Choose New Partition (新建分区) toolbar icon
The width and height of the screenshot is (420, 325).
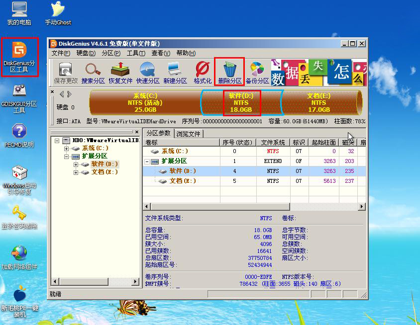(175, 73)
